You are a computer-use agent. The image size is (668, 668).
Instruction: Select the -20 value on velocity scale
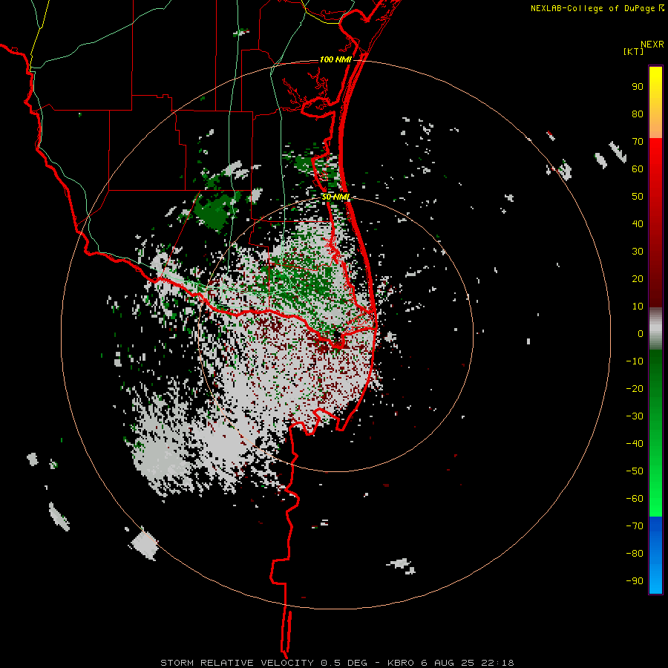tap(635, 389)
